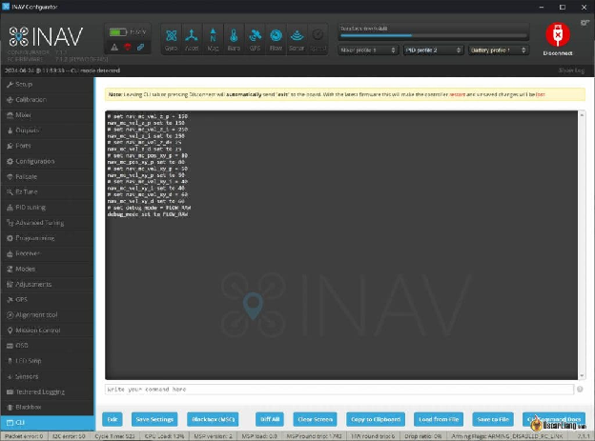Screen dimensions: 595x441
Task: Click the Flow sensor status icon
Action: [x=276, y=39]
